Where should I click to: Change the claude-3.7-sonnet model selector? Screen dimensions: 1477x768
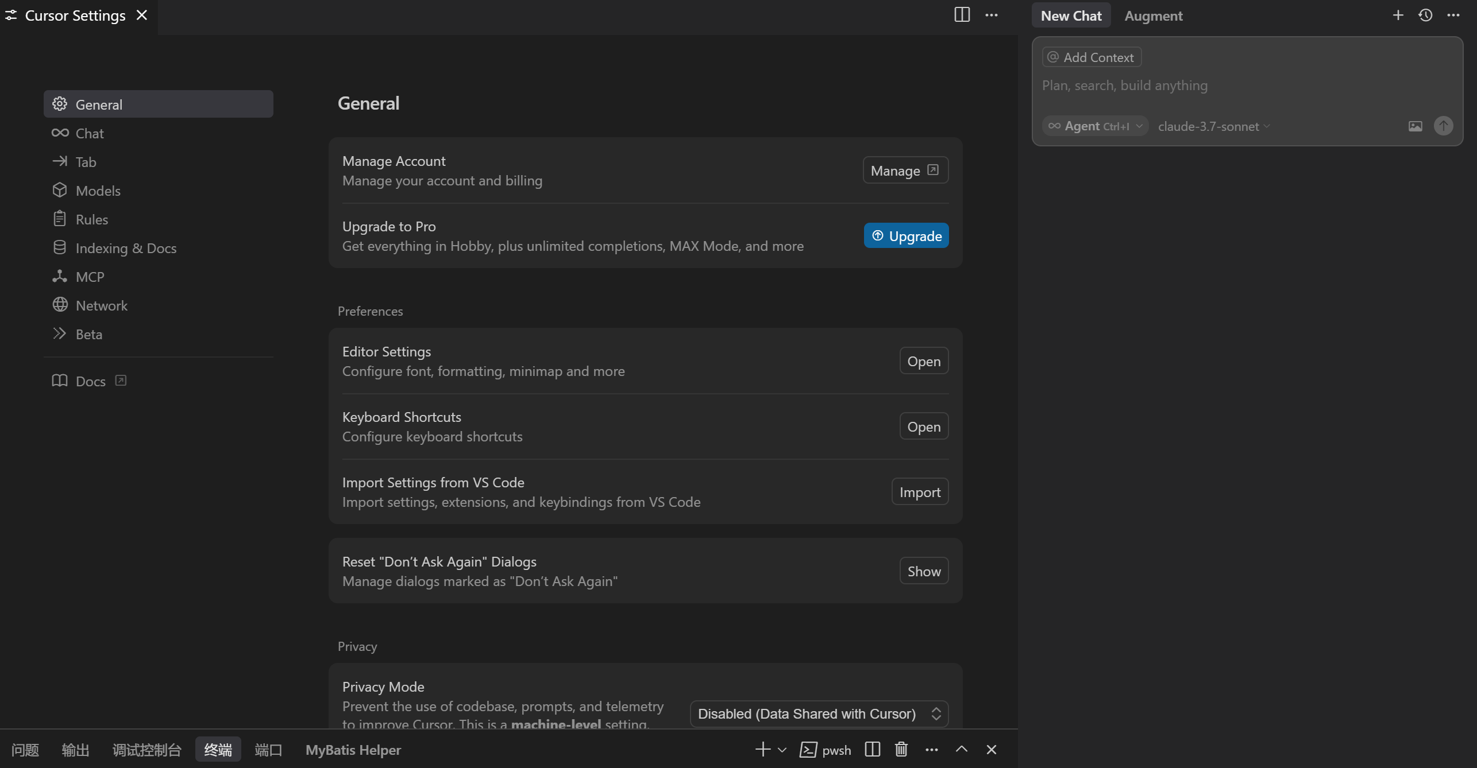pos(1214,126)
